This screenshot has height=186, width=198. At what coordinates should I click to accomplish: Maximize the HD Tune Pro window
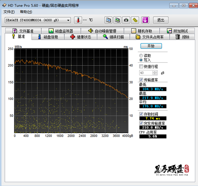183,6
